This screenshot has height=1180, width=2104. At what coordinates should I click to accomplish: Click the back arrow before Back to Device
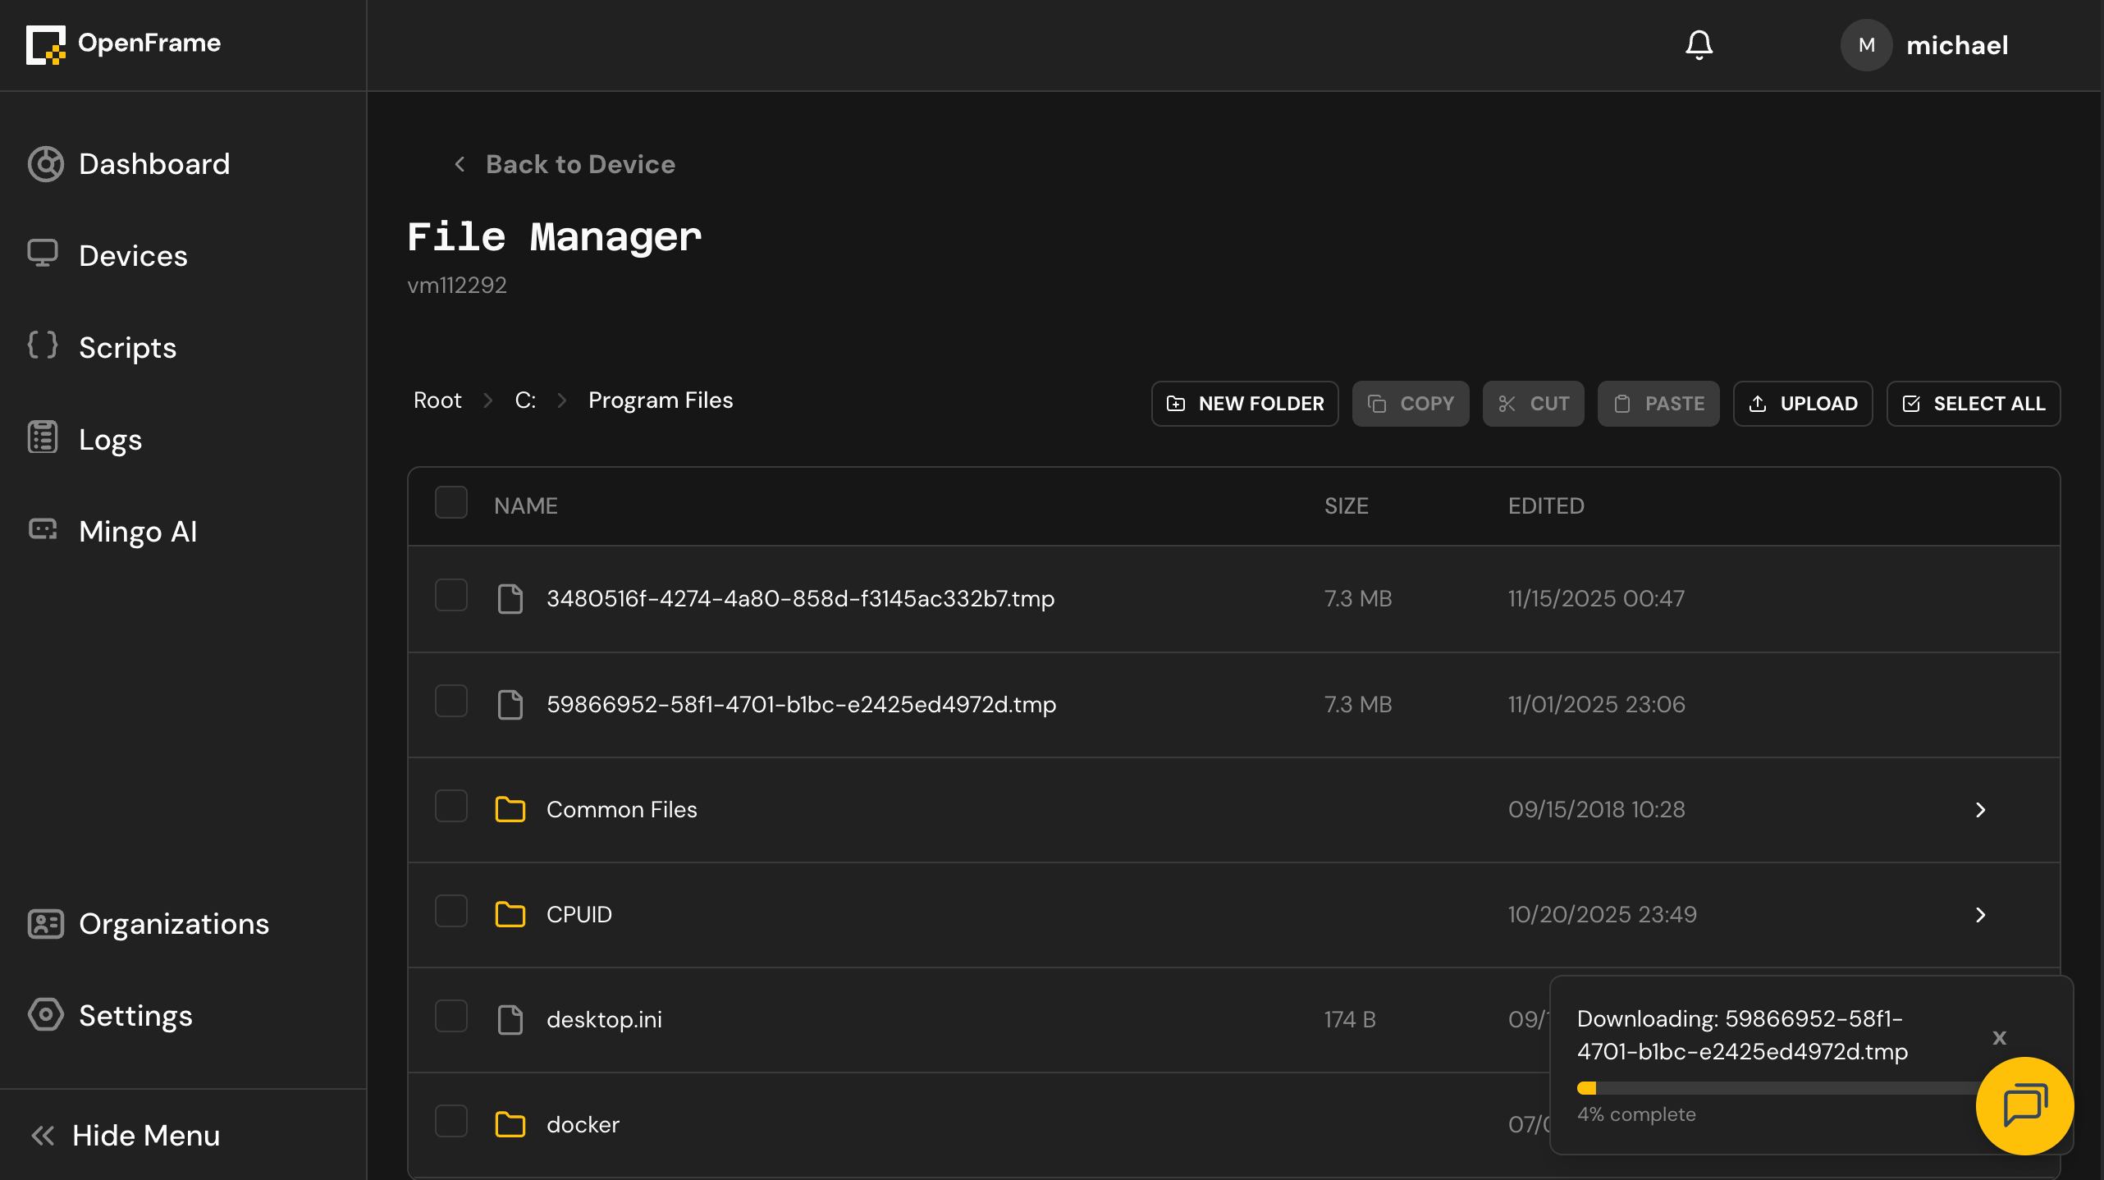click(x=460, y=164)
